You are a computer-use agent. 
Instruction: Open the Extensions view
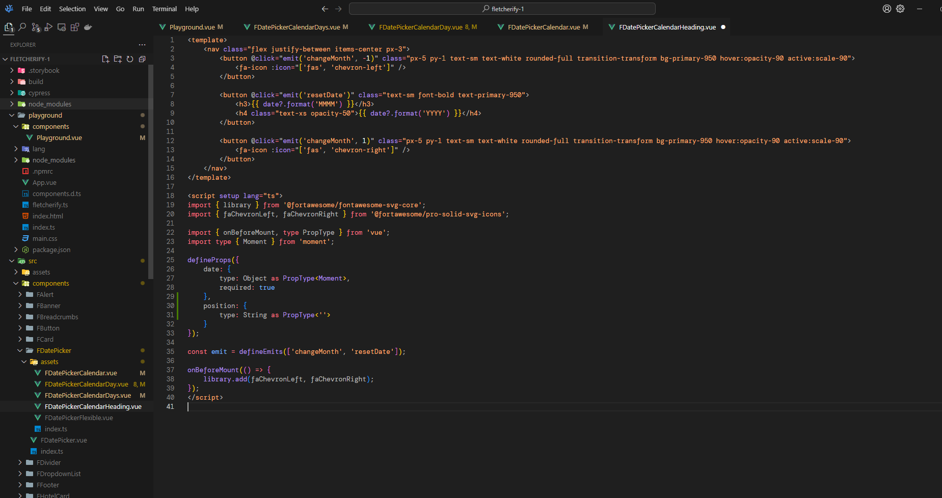[75, 27]
